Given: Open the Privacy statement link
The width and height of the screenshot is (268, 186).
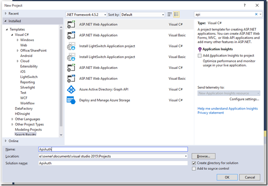Looking at the screenshot, I should 211,113.
